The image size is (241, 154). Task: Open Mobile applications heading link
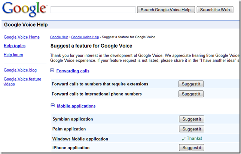tap(76, 106)
